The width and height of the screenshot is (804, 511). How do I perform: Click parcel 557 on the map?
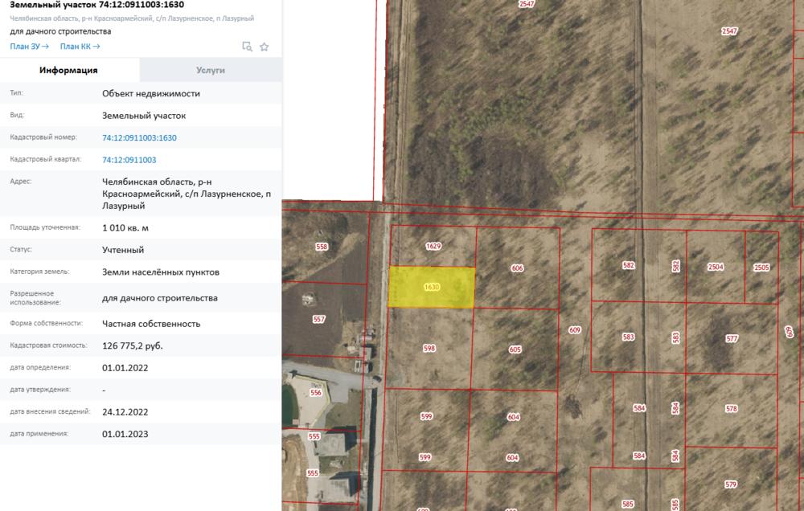pyautogui.click(x=319, y=319)
